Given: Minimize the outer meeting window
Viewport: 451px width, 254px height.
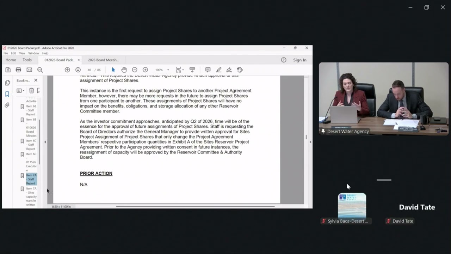Looking at the screenshot, I should [410, 7].
